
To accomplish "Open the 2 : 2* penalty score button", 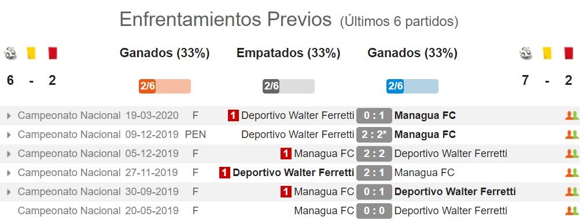I will 374,135.
